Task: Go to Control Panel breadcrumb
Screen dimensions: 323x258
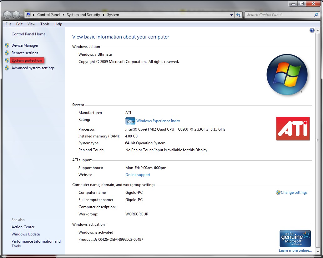Action: click(48, 15)
